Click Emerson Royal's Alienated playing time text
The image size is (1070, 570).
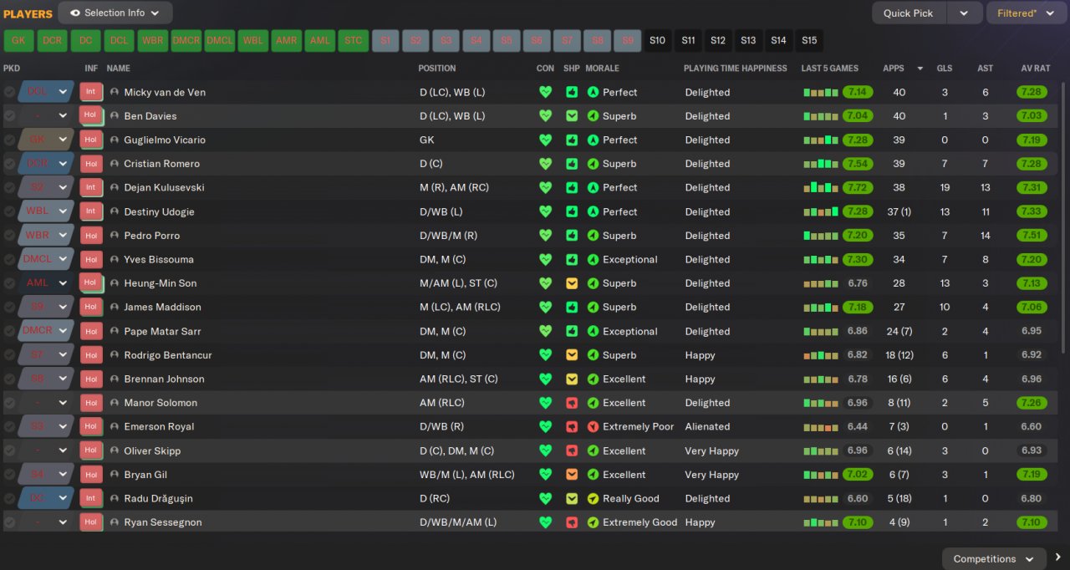tap(707, 426)
